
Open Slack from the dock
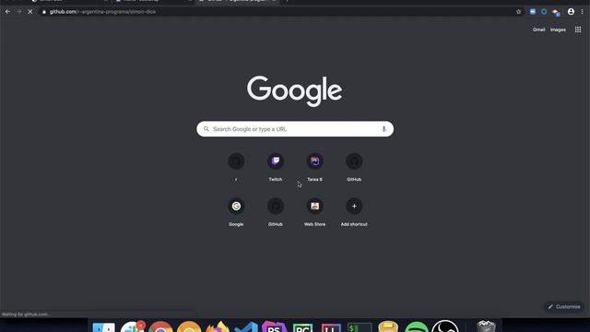click(x=132, y=326)
